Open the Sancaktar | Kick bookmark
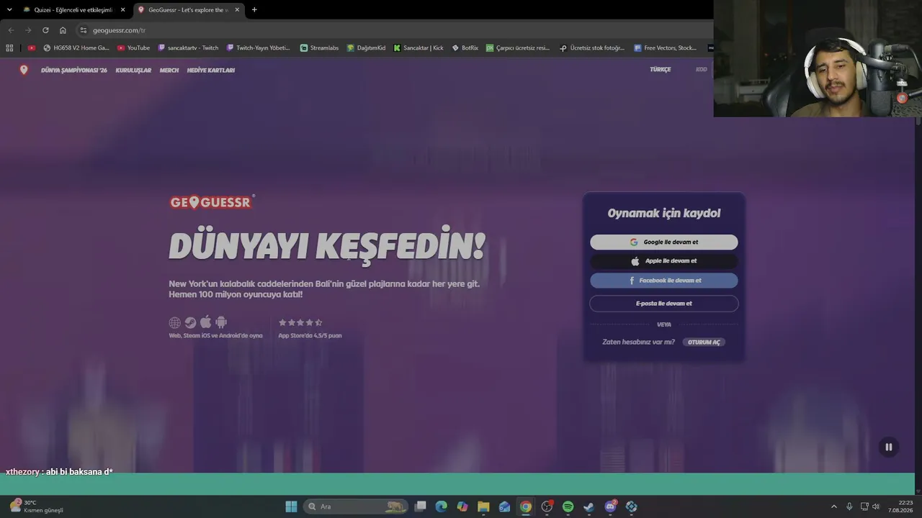 tap(419, 48)
